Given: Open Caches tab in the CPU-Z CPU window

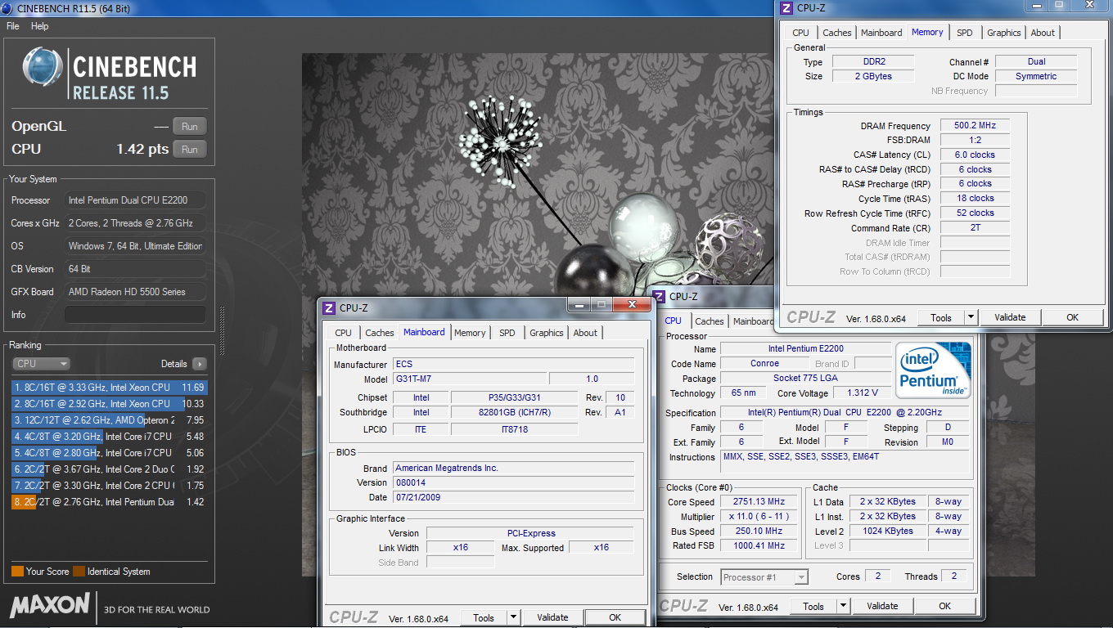Looking at the screenshot, I should coord(709,321).
